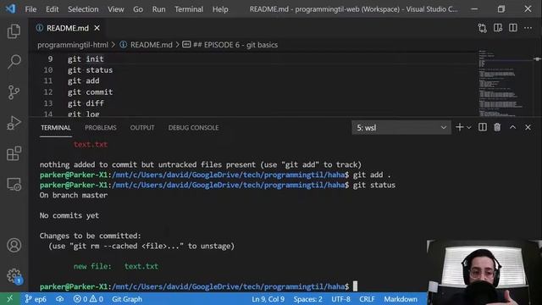The width and height of the screenshot is (542, 305).
Task: Open the Search view
Action: pos(14,62)
